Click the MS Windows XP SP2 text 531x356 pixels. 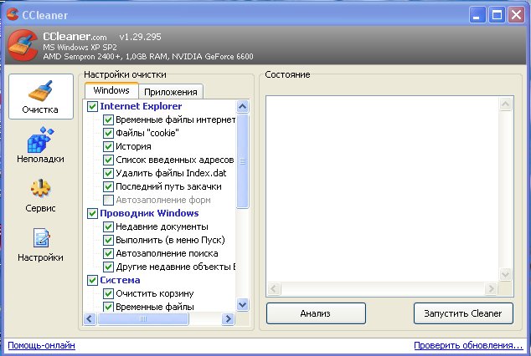80,47
